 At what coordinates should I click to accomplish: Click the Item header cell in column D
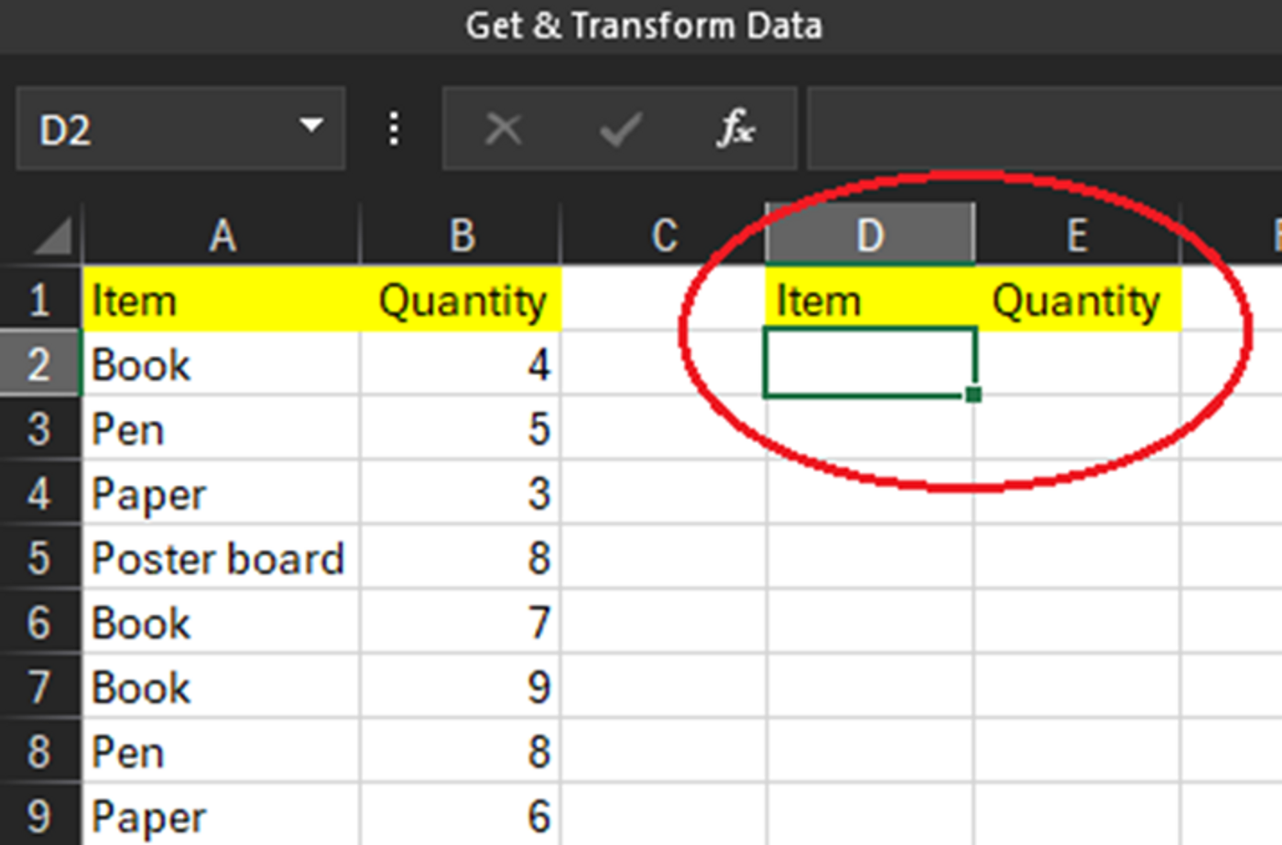(870, 300)
